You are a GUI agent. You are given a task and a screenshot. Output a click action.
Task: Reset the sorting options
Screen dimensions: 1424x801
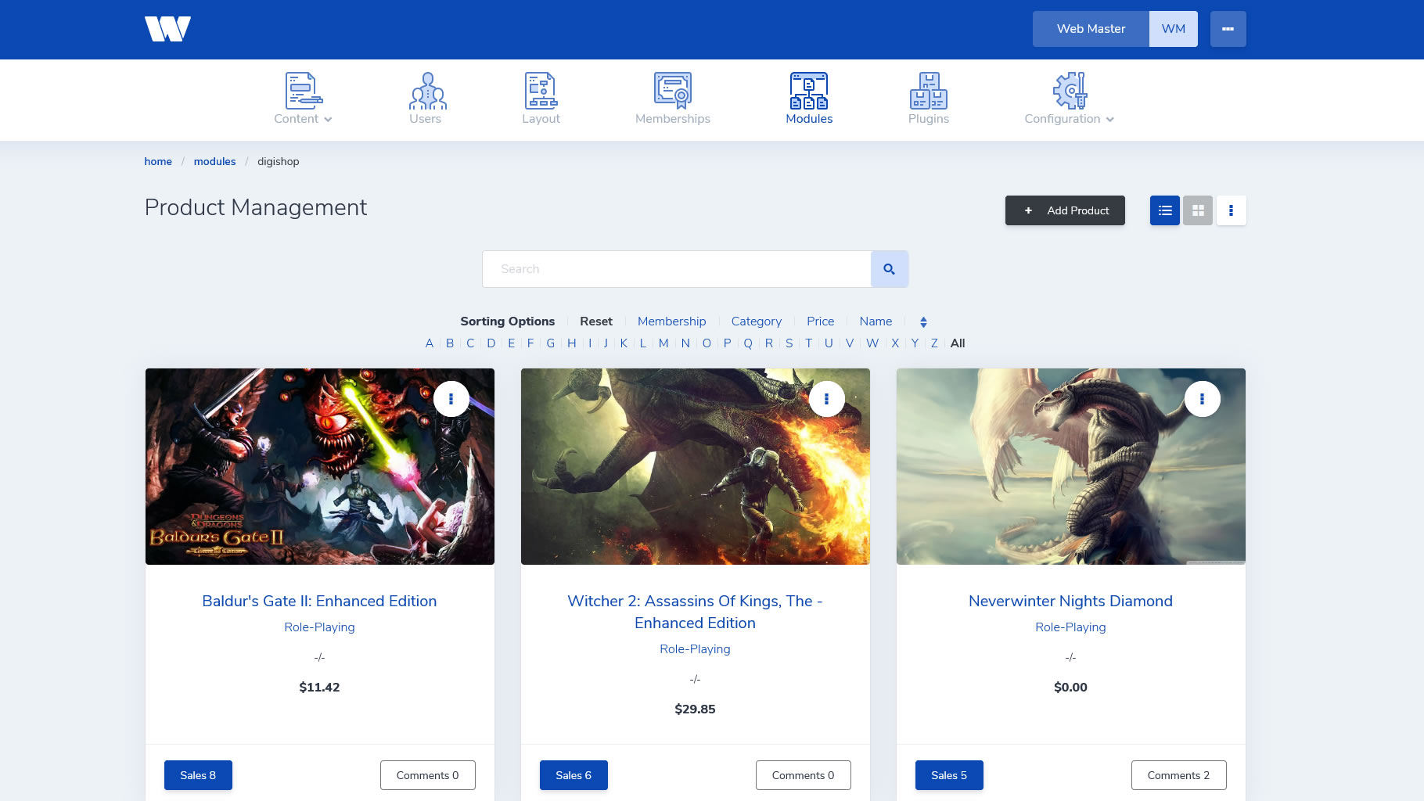[596, 321]
